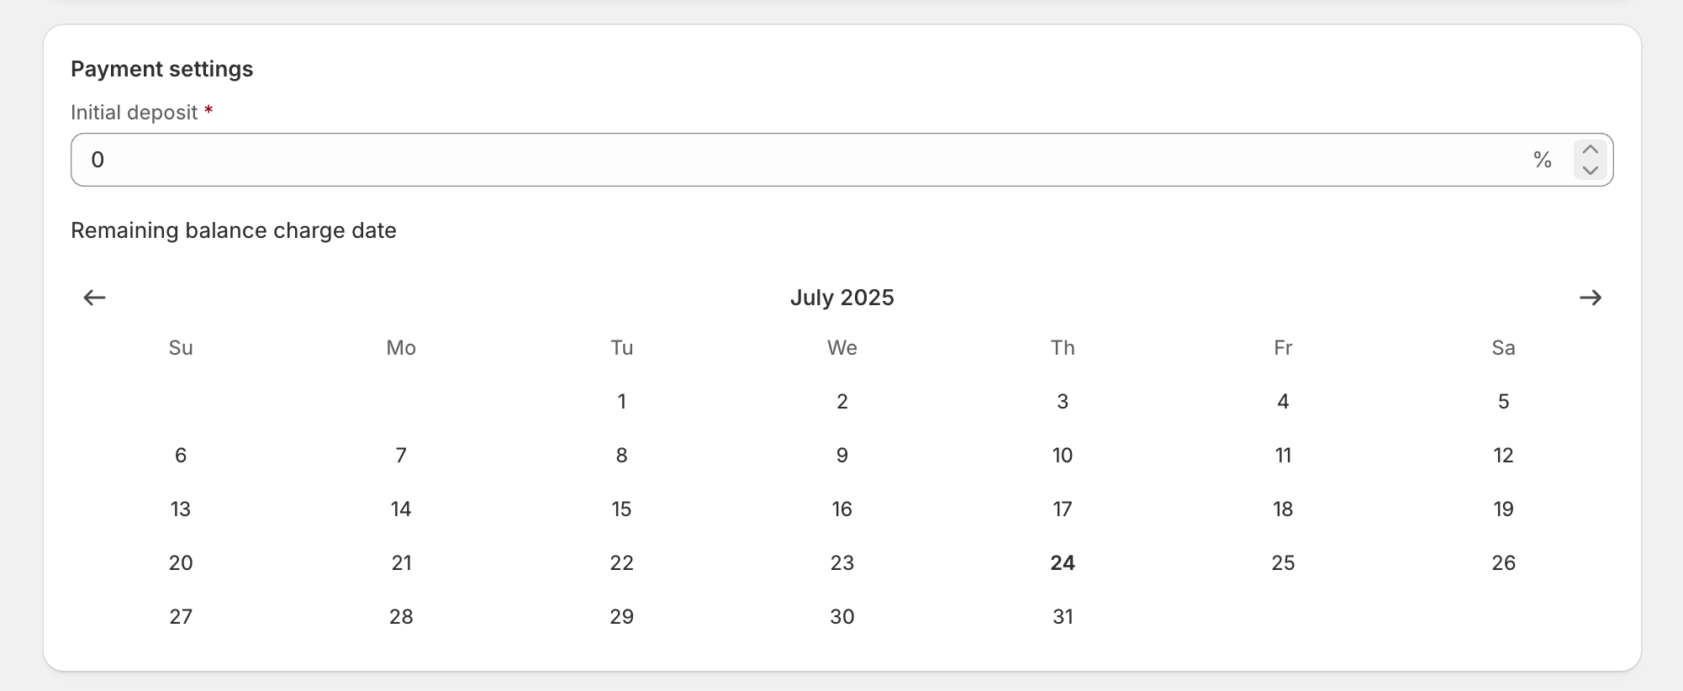Viewport: 1683px width, 691px height.
Task: Go to previous month in calendar
Action: [94, 298]
